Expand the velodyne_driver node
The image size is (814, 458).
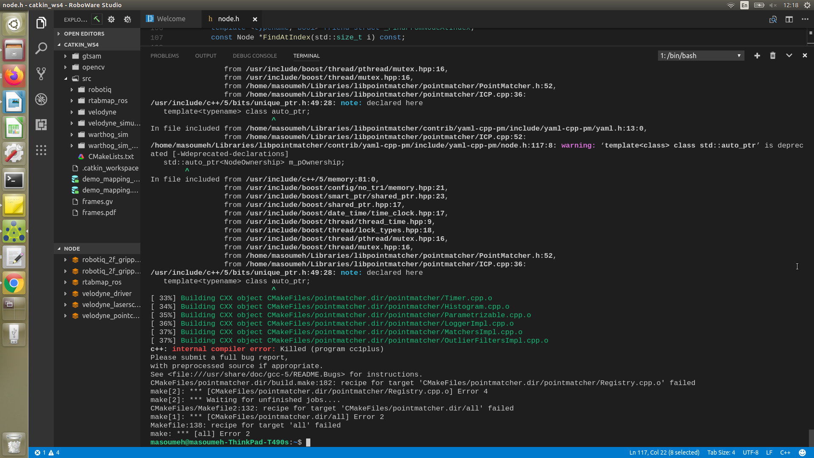click(106, 293)
